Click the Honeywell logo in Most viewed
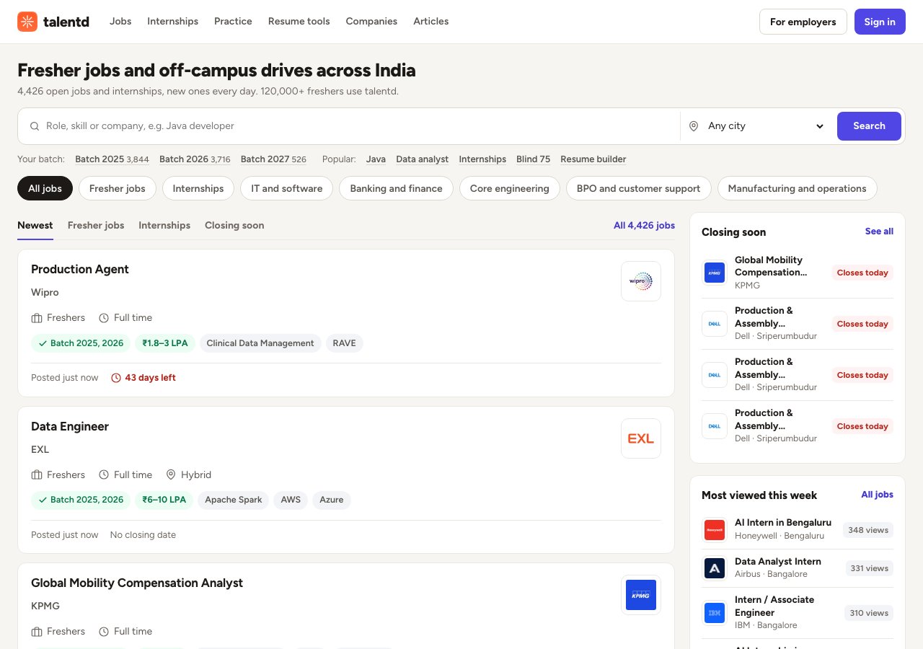This screenshot has height=649, width=923. (x=715, y=530)
